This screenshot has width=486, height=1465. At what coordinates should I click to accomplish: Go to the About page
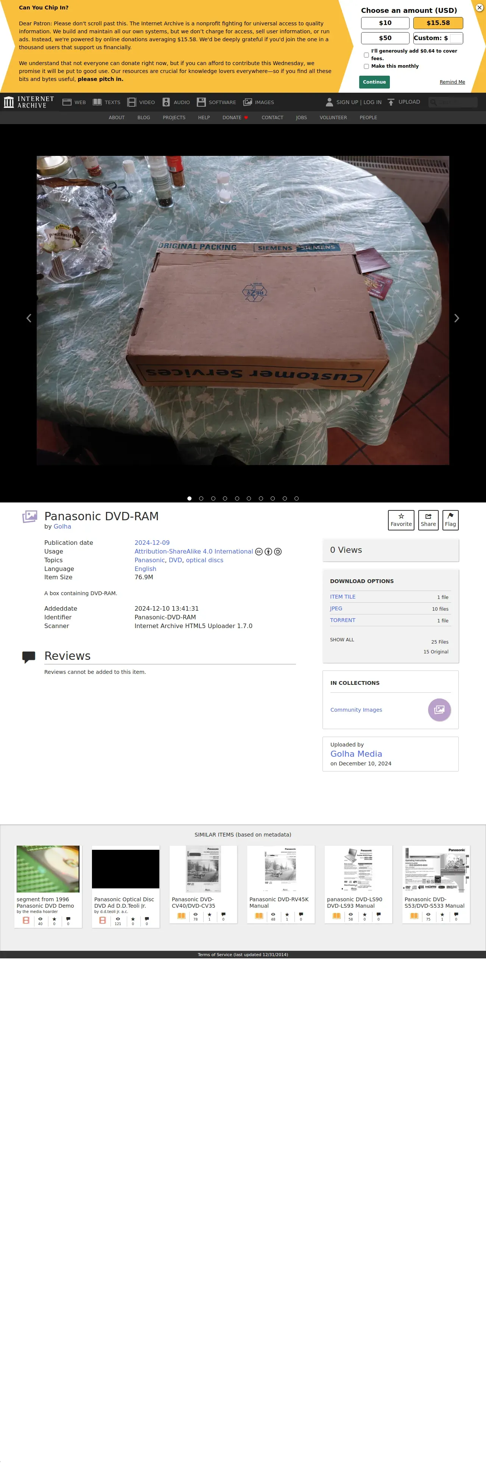coord(117,118)
